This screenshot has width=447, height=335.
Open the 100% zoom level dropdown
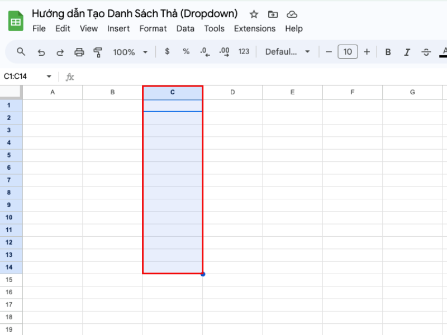click(x=130, y=52)
